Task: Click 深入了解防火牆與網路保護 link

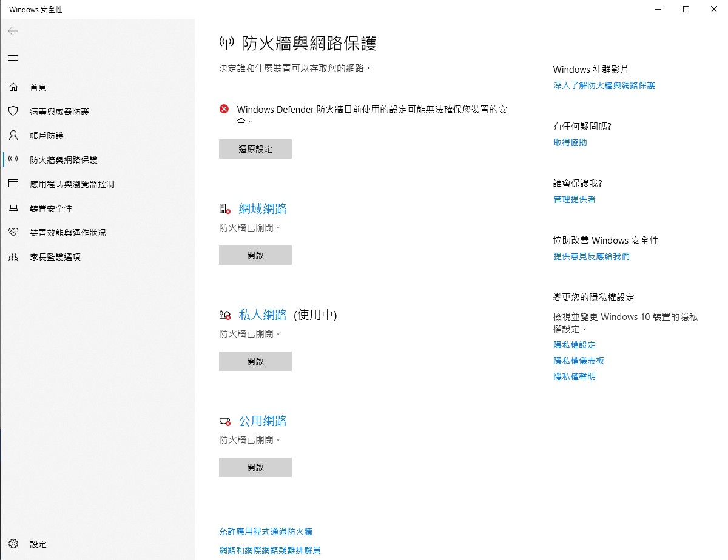Action: pos(604,85)
